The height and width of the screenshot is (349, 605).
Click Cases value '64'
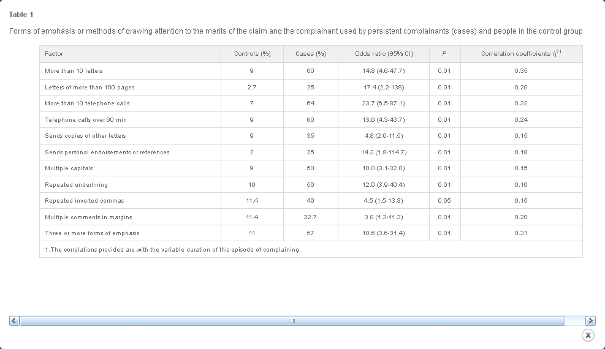pyautogui.click(x=311, y=103)
